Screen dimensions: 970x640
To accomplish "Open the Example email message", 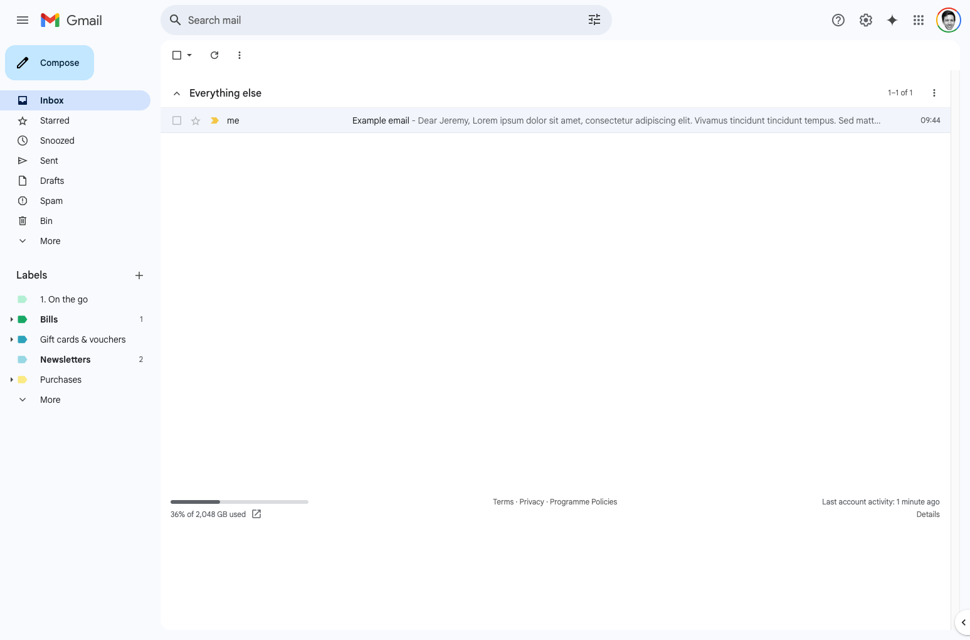I will pyautogui.click(x=556, y=120).
